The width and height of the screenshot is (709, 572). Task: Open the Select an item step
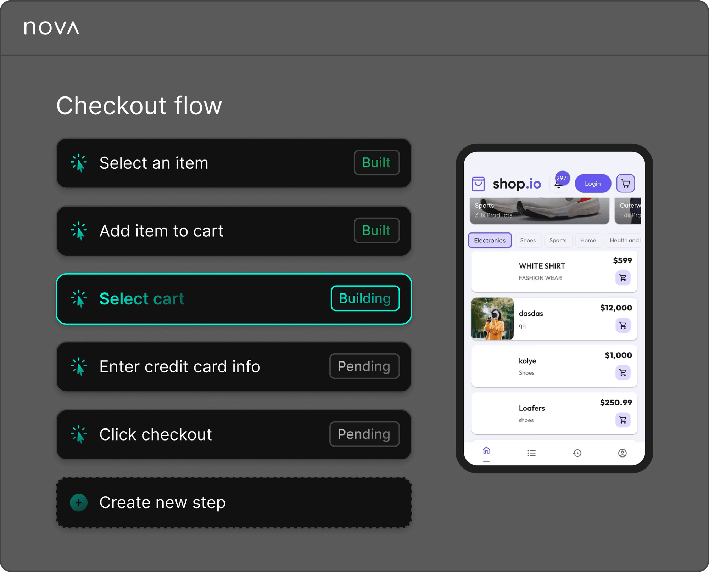[x=234, y=163]
